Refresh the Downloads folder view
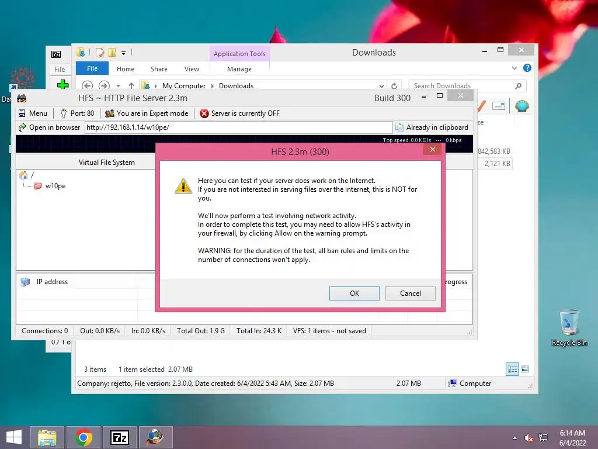Viewport: 598px width, 449px height. 394,86
